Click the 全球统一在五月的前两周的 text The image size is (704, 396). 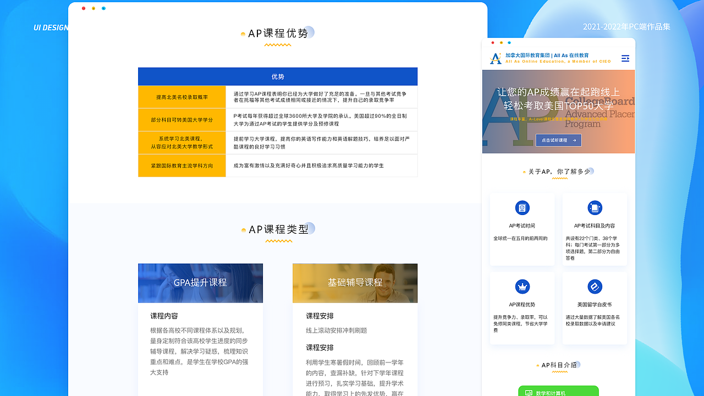point(520,238)
